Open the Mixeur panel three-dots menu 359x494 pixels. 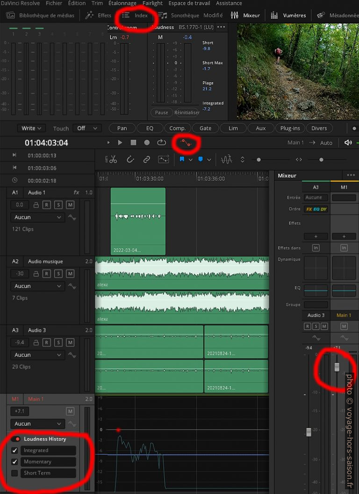351,176
